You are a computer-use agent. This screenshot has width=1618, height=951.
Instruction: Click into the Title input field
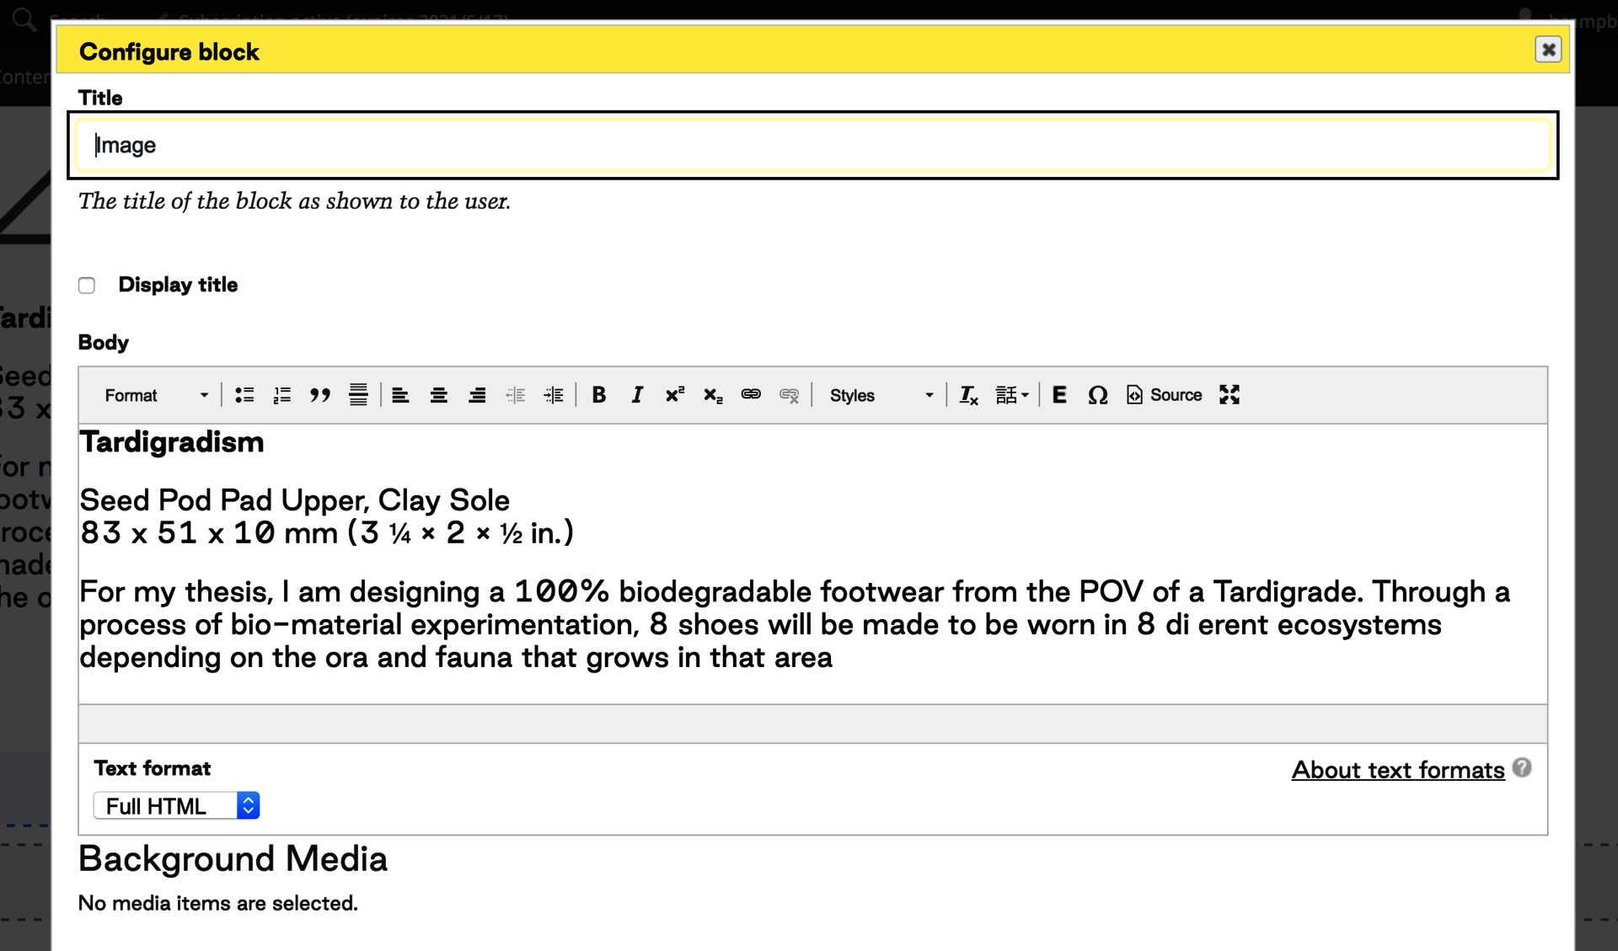813,145
